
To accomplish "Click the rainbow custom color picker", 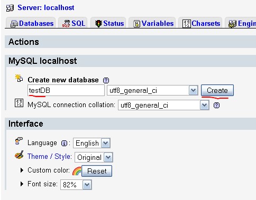I will [x=77, y=171].
